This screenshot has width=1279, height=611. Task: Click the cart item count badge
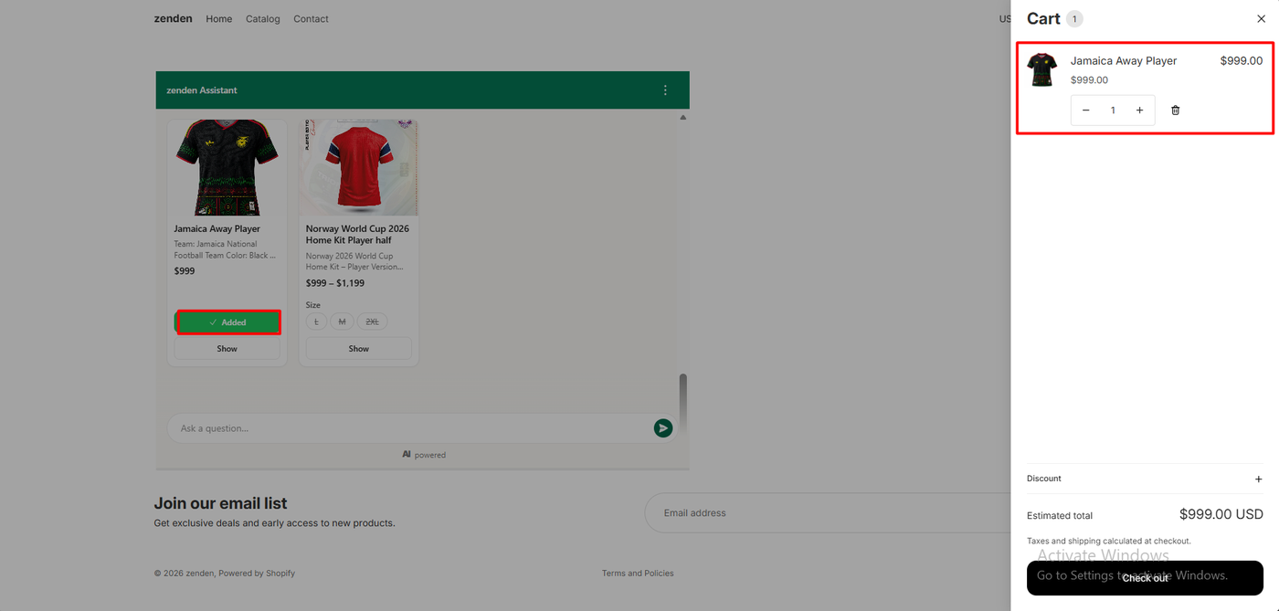click(1074, 19)
